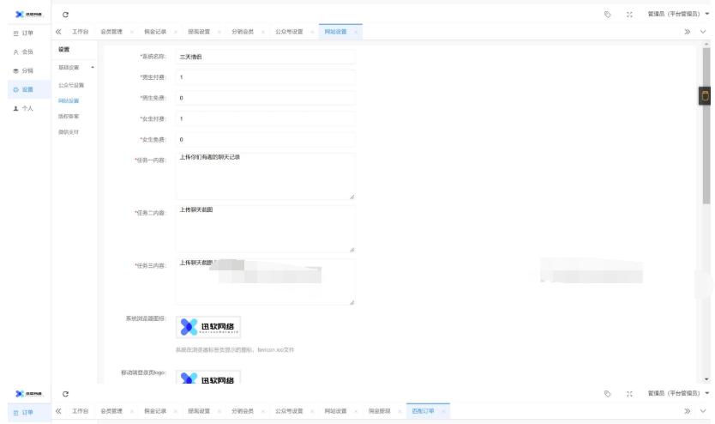Viewport: 715px width, 424px height.
Task: Click the 女生付费 input field
Action: pyautogui.click(x=266, y=118)
